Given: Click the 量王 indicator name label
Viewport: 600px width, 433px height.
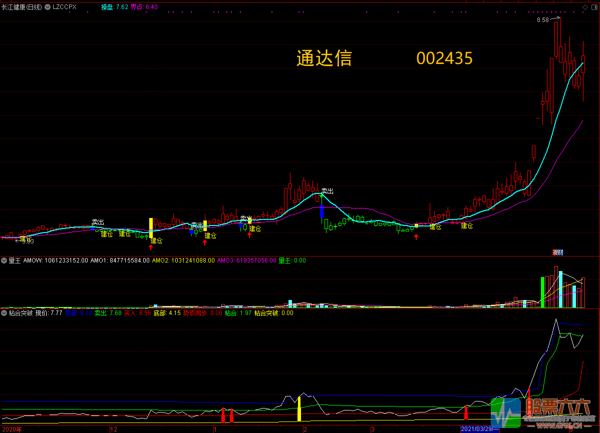Looking at the screenshot, I should coord(15,260).
